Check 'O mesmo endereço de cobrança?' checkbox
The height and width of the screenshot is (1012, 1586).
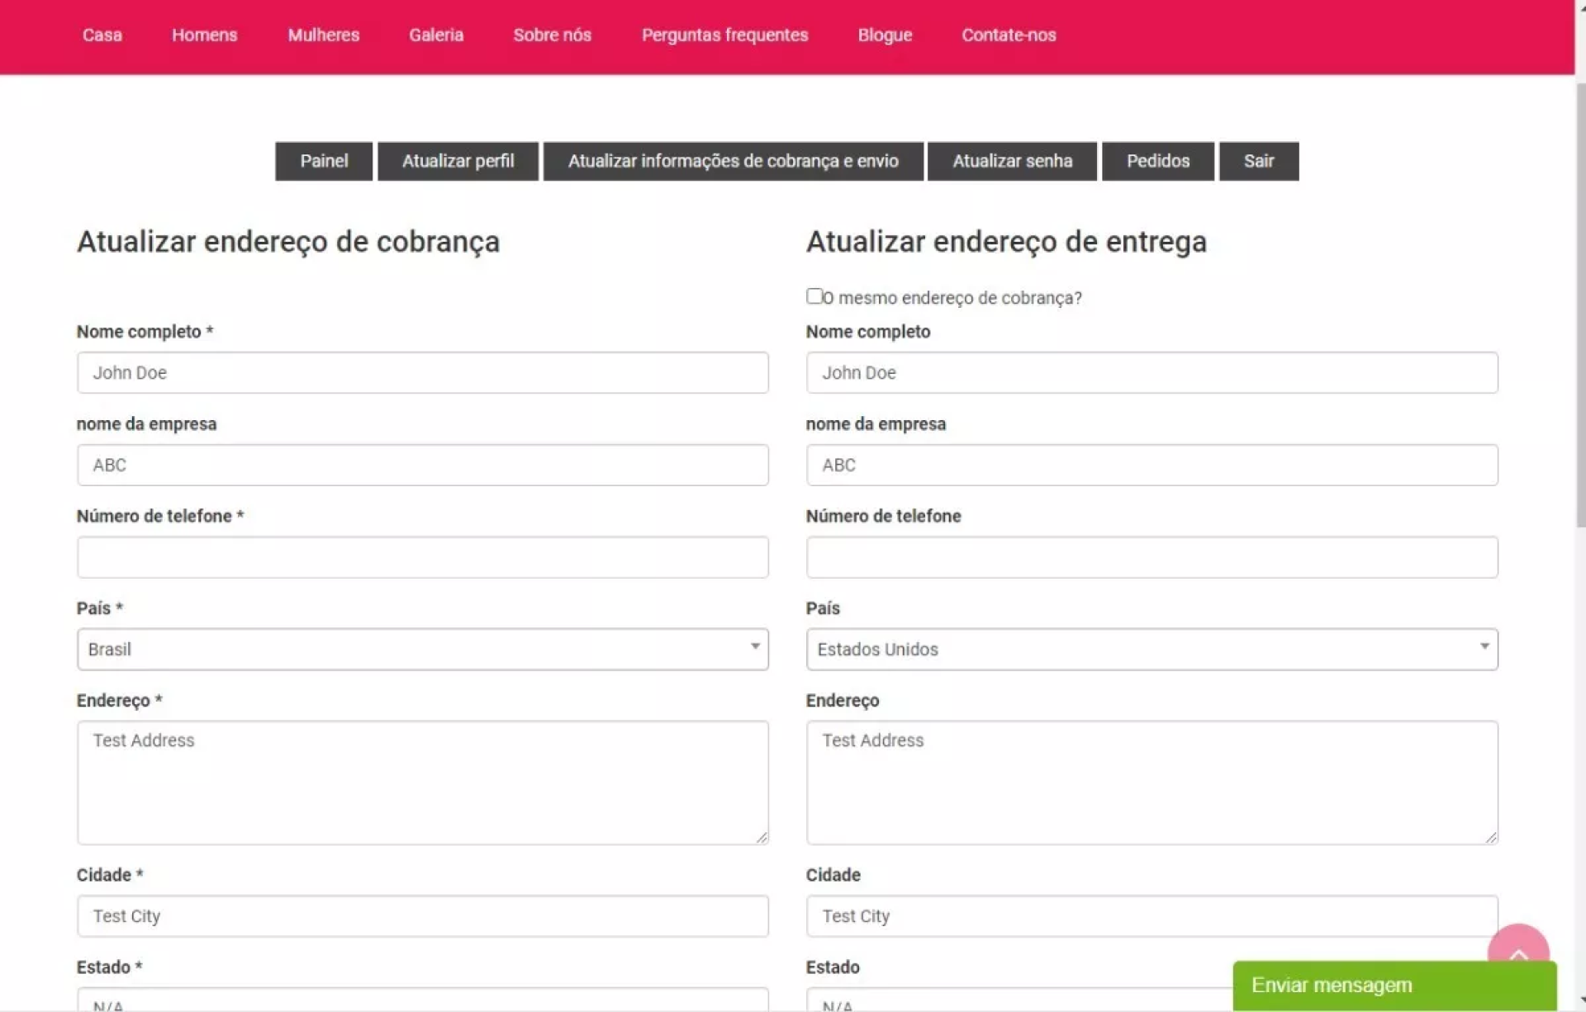point(814,296)
